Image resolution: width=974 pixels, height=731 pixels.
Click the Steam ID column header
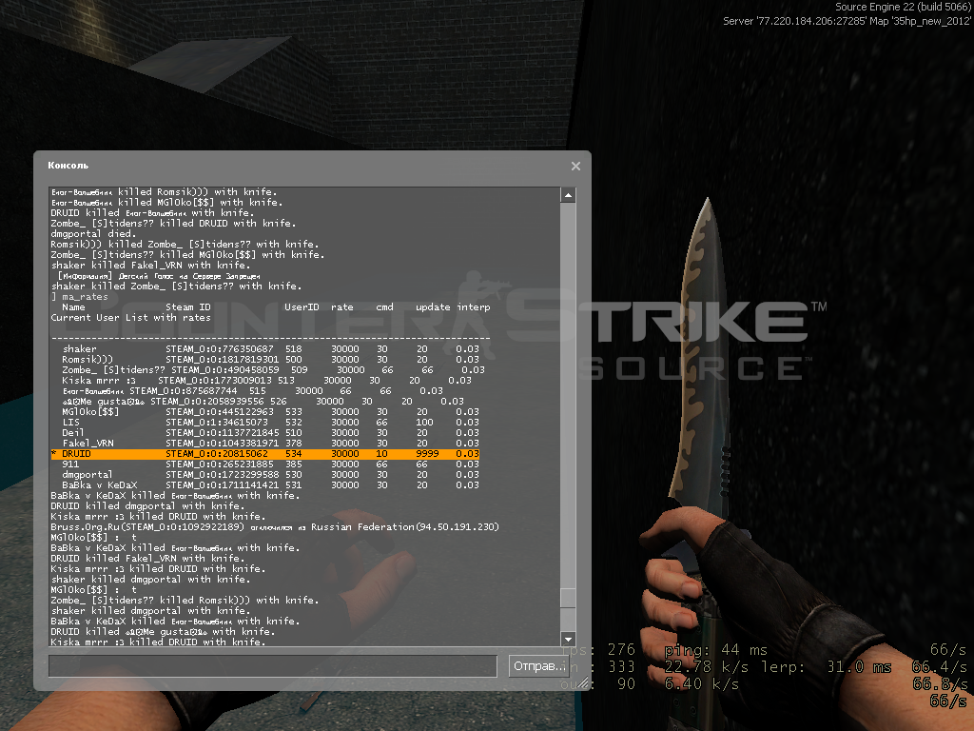tap(188, 307)
